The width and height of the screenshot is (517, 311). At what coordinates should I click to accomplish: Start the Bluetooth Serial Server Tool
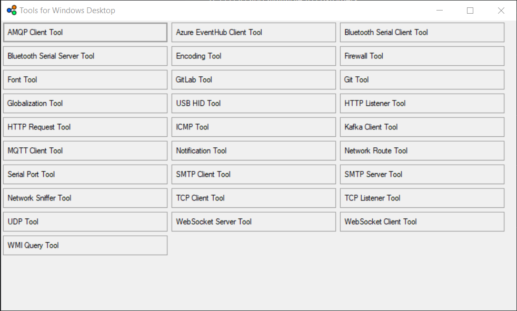point(85,56)
